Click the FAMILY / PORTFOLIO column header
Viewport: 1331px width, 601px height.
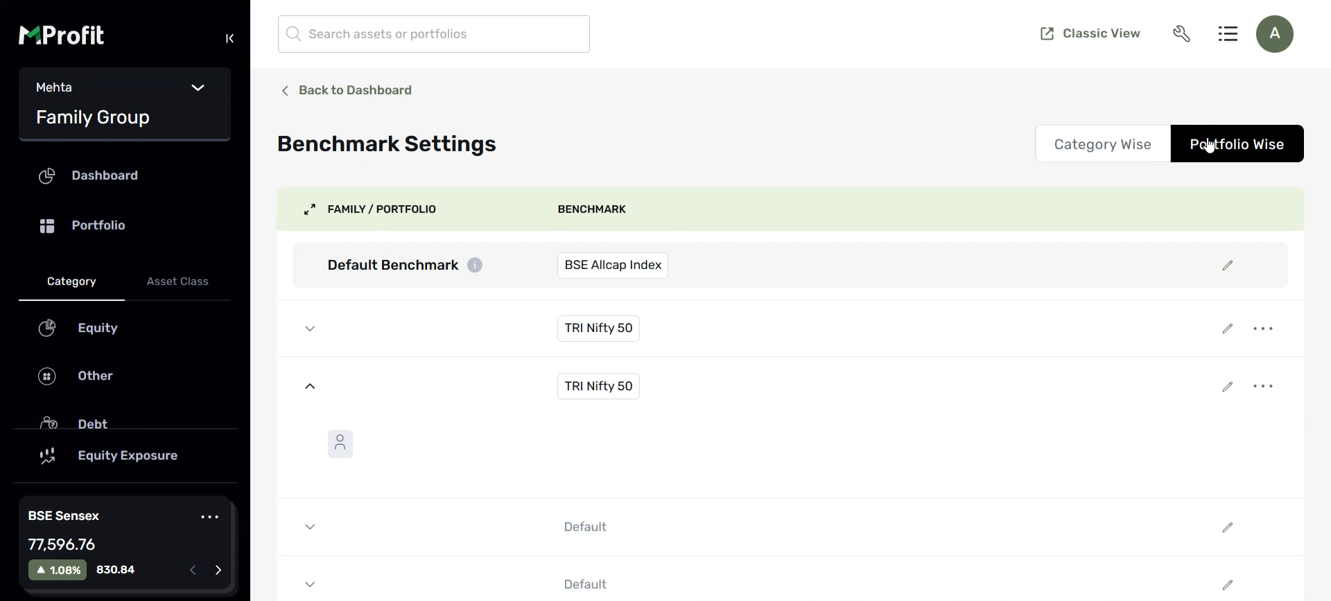[x=382, y=209]
